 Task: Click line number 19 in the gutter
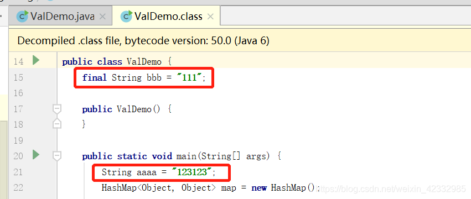(x=18, y=140)
